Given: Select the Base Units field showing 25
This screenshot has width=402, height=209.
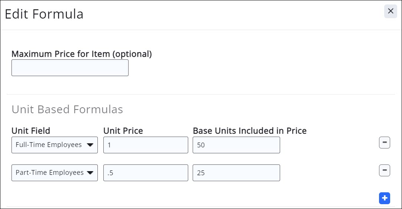Looking at the screenshot, I should [x=236, y=173].
